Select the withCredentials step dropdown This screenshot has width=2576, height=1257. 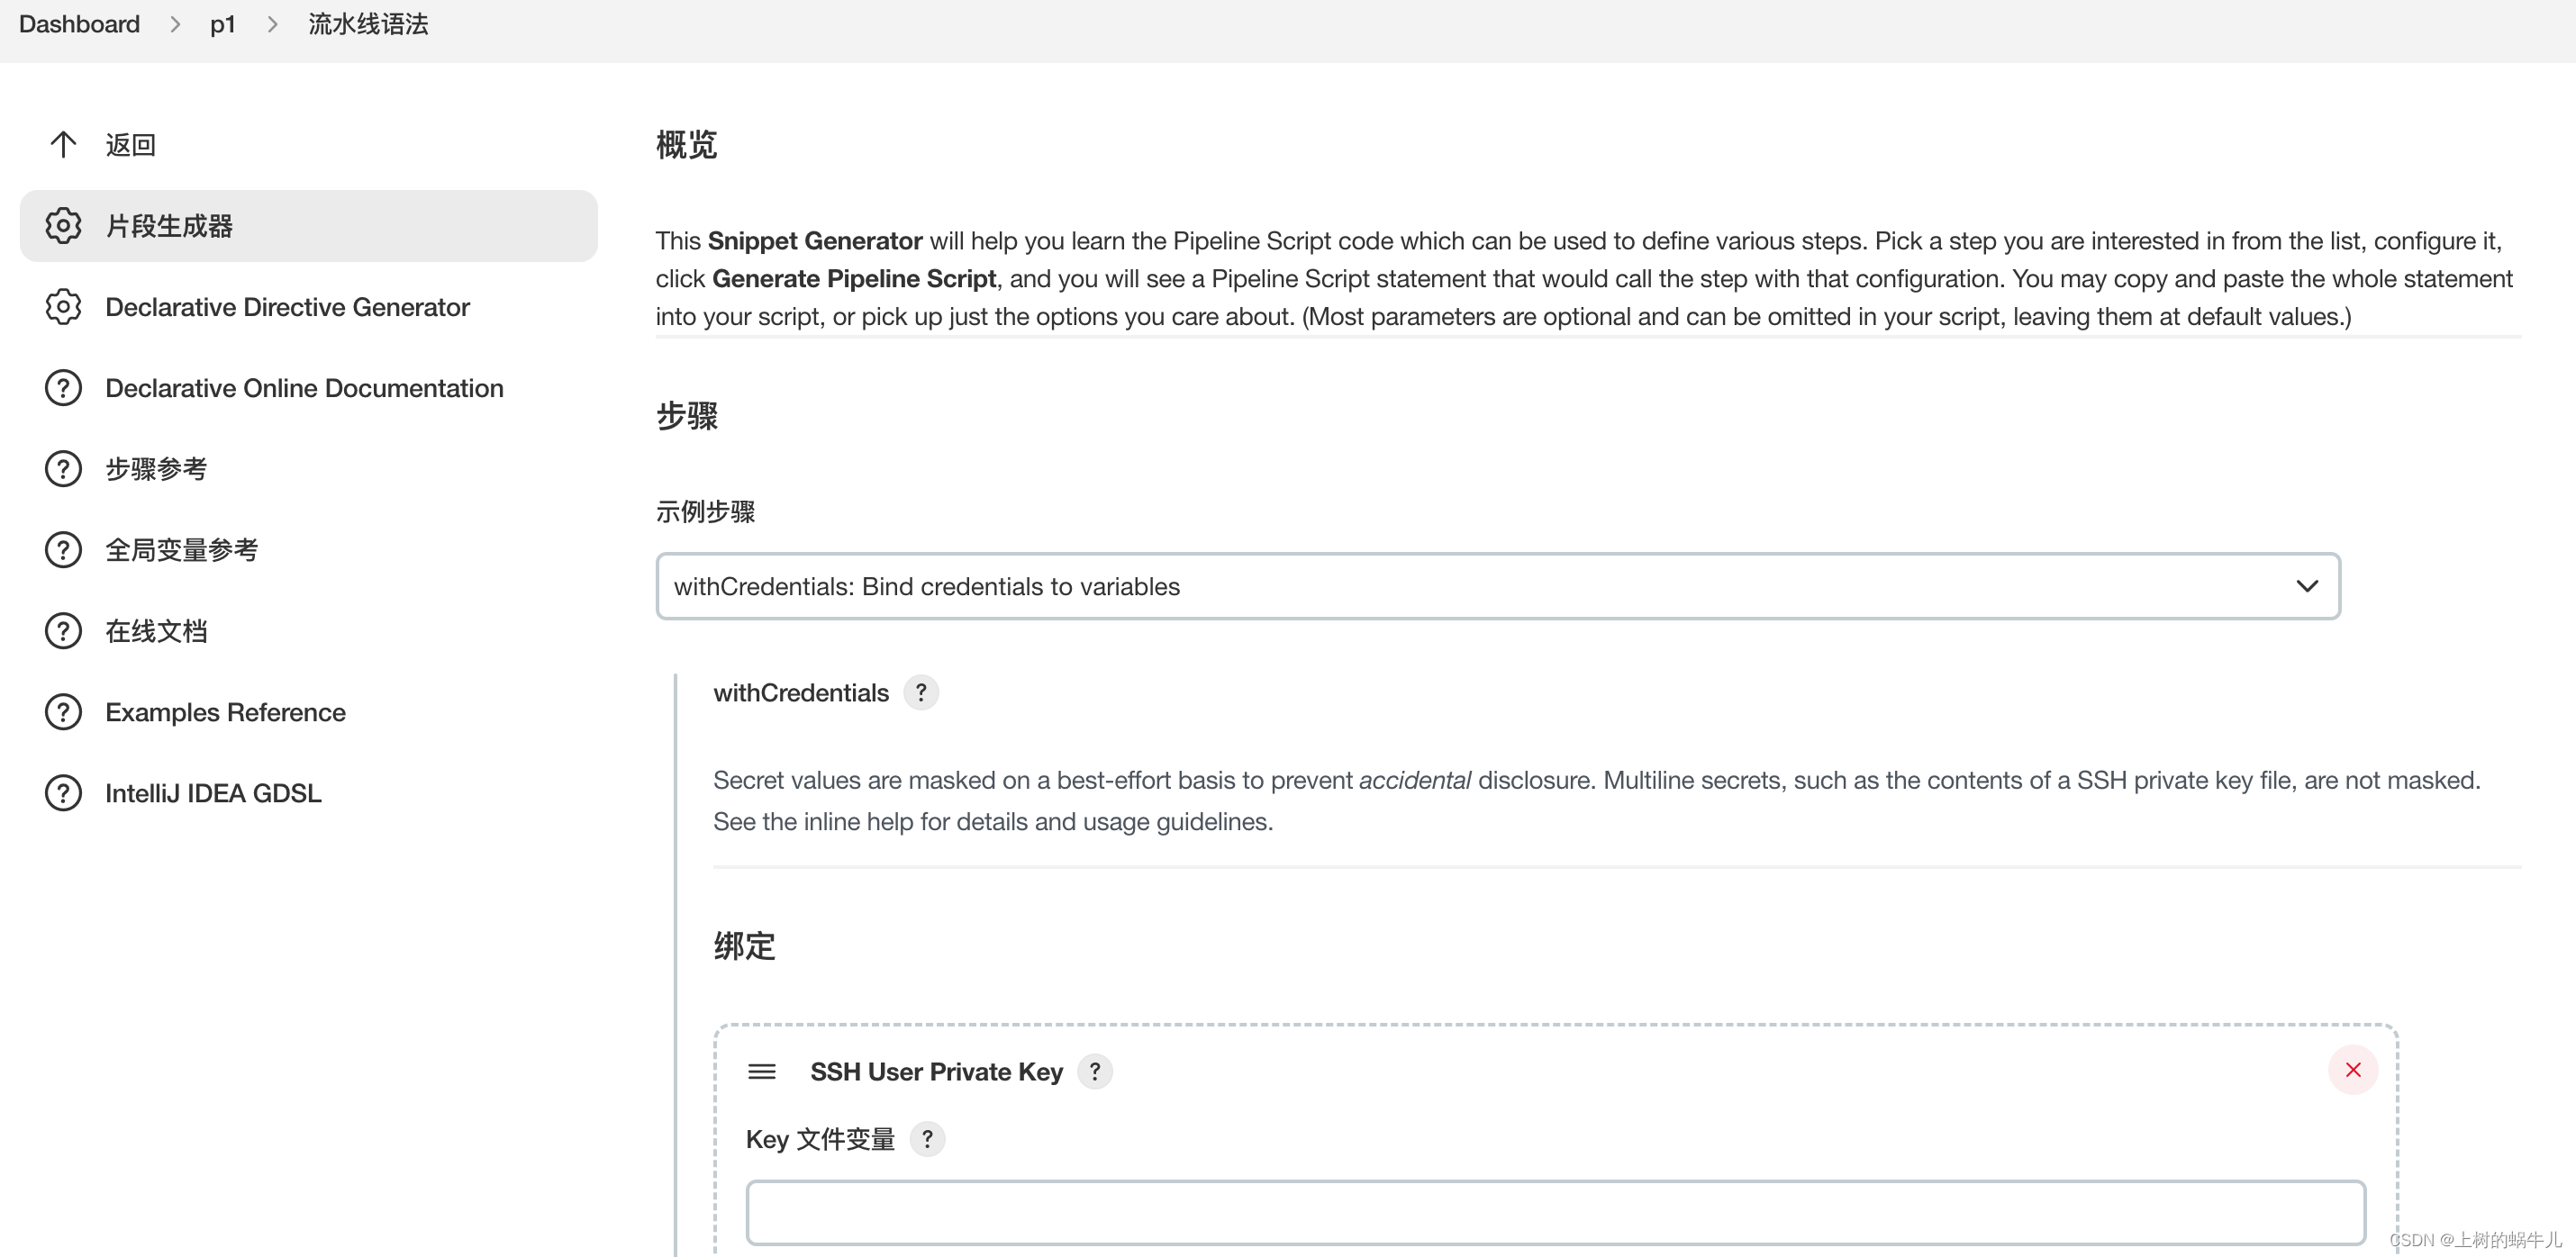coord(1498,586)
